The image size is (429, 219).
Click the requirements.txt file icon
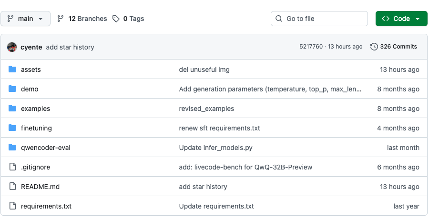click(12, 206)
